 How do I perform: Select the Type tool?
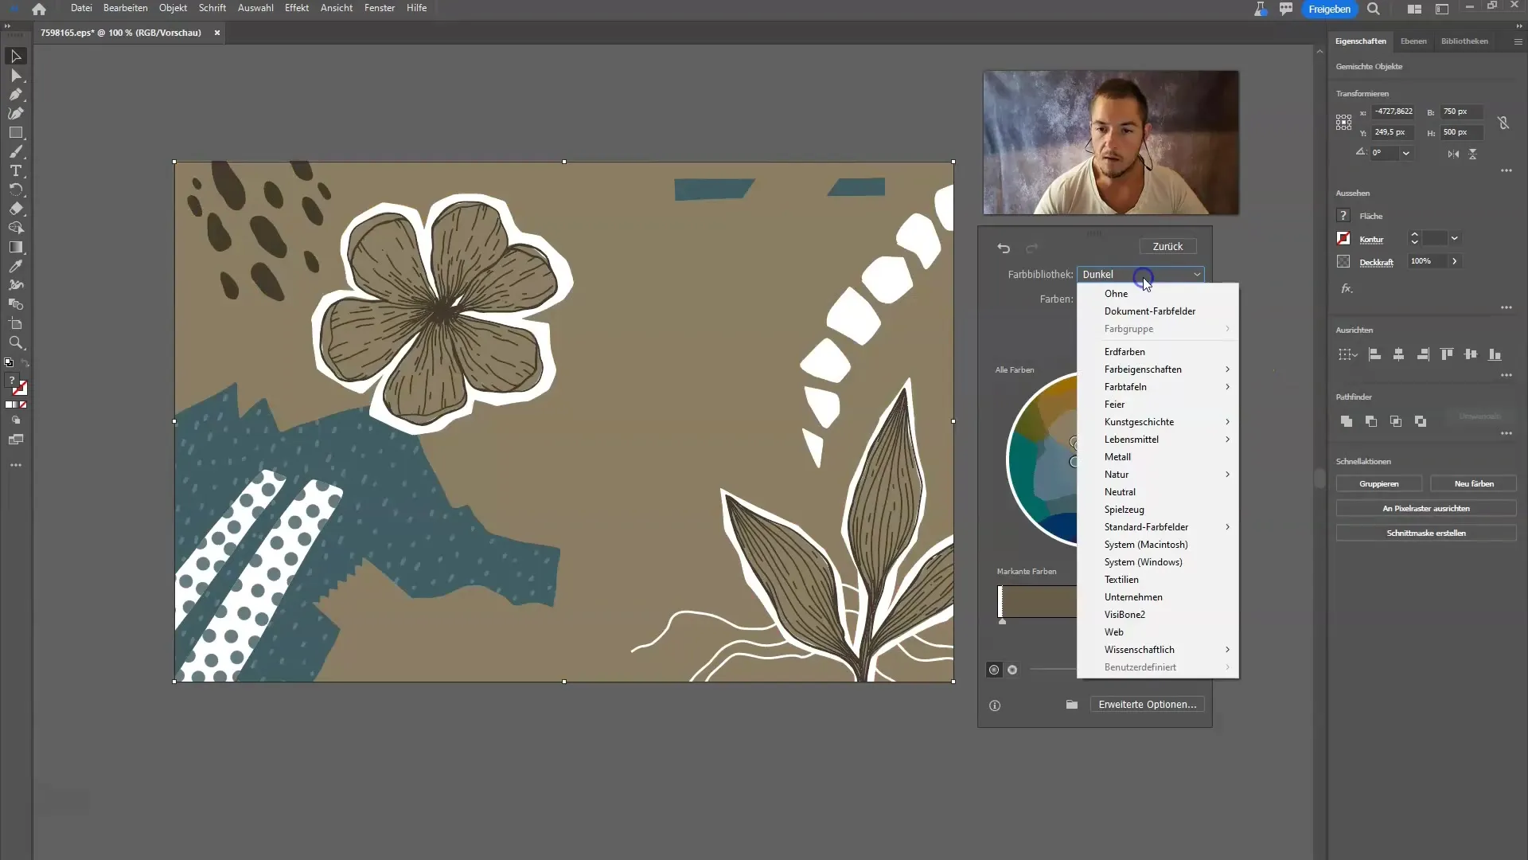(x=16, y=171)
